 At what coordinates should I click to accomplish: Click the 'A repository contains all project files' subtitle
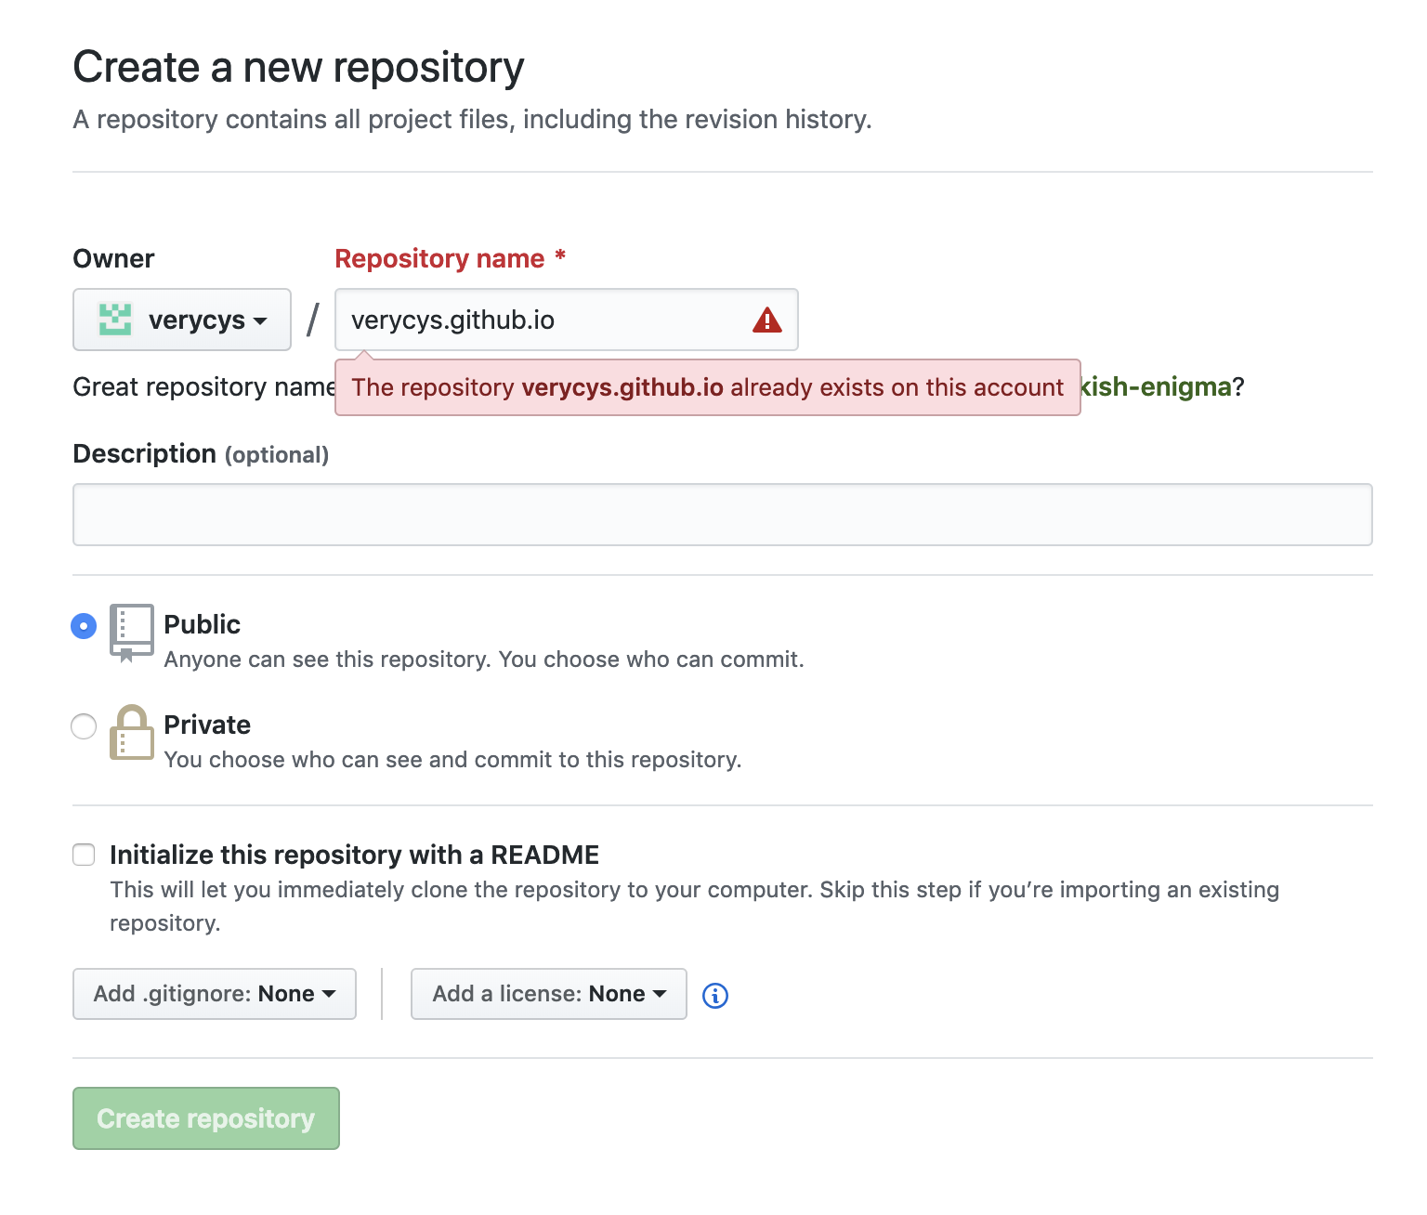tap(473, 120)
